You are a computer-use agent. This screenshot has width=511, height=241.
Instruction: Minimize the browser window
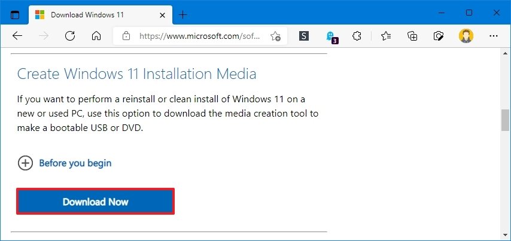[x=442, y=13]
